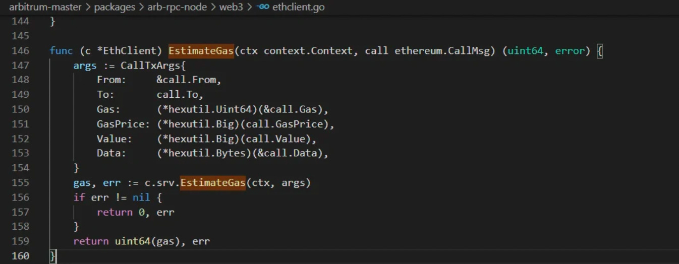Click the GasPrice: field label
The width and height of the screenshot is (679, 264).
coord(124,124)
